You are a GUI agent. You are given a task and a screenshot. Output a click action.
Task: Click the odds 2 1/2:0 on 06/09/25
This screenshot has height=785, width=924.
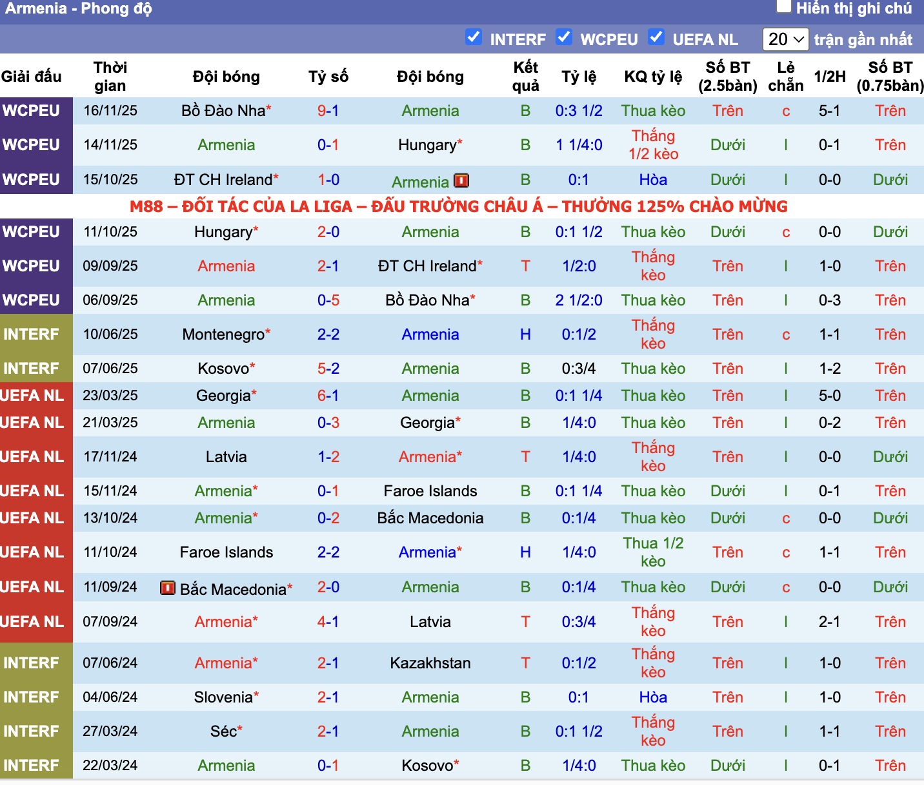tap(579, 300)
